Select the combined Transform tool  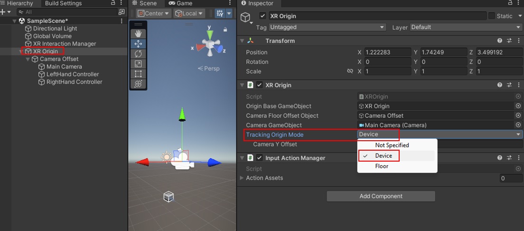[138, 84]
